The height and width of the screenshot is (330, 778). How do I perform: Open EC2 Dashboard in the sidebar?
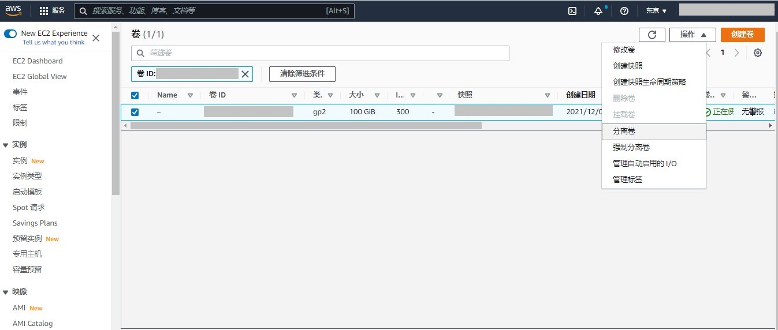(x=38, y=61)
